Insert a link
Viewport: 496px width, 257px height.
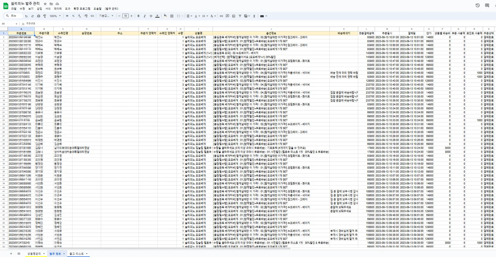pyautogui.click(x=221, y=16)
